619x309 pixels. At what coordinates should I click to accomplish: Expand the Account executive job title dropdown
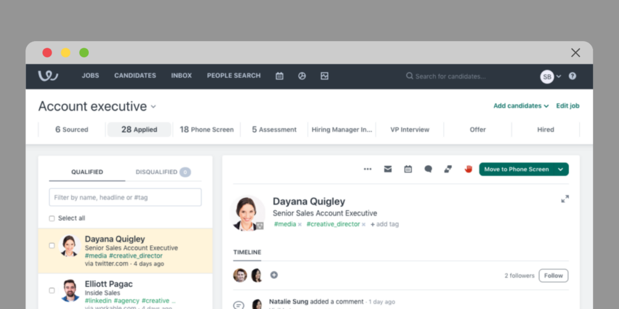coord(154,107)
